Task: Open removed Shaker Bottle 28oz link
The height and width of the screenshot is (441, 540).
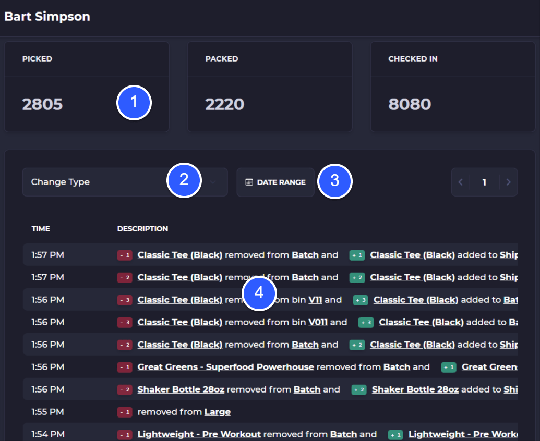Action: (x=181, y=389)
